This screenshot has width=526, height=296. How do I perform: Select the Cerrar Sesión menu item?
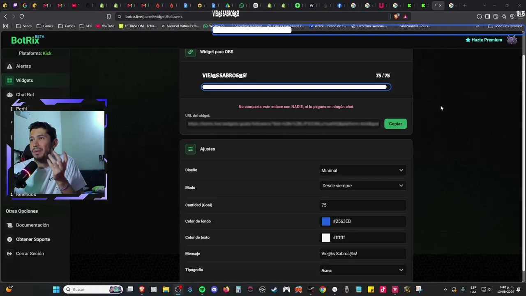click(35, 254)
